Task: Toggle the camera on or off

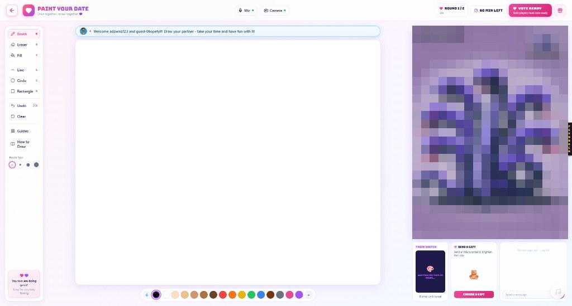Action: [x=275, y=10]
